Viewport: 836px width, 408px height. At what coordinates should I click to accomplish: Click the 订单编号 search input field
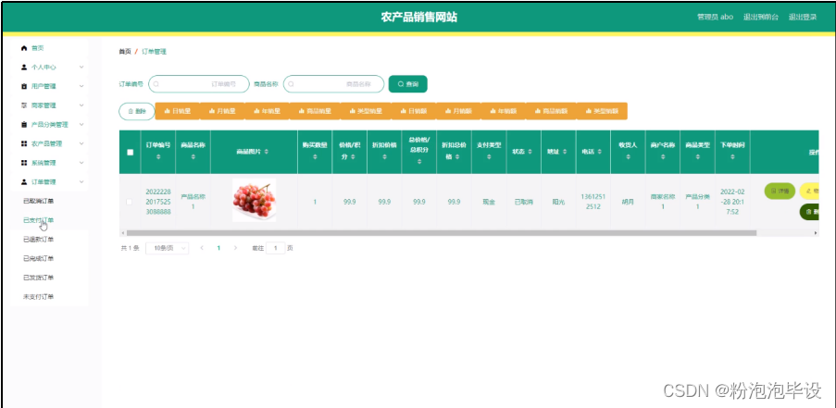pos(198,84)
